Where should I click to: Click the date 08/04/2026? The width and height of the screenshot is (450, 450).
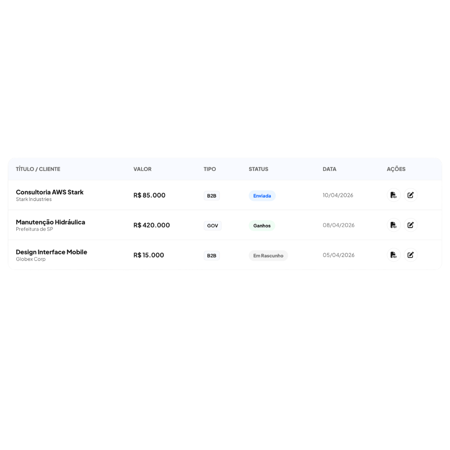(338, 225)
